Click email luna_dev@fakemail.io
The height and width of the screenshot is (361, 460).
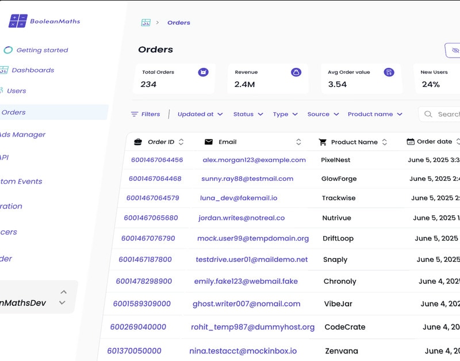coord(239,198)
